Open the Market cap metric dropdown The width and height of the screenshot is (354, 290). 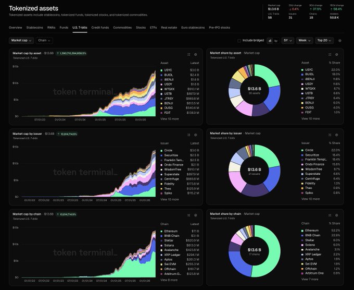point(21,40)
